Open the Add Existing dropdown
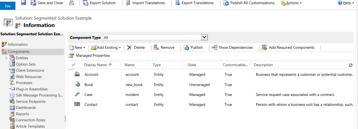The width and height of the screenshot is (358, 129). pos(106,47)
